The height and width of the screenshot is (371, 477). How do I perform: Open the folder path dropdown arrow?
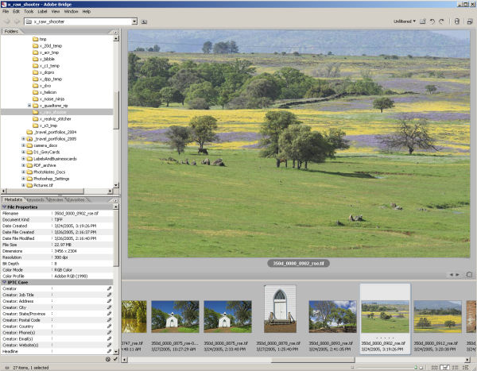coord(134,21)
